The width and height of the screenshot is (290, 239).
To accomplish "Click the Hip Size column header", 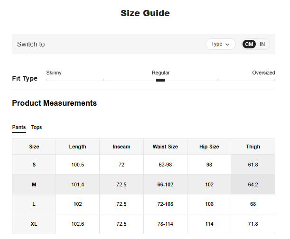I will (x=209, y=147).
